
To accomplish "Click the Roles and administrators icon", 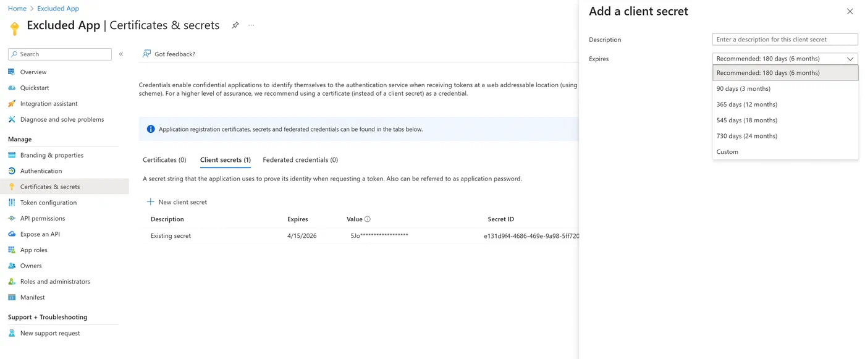I will 12,281.
